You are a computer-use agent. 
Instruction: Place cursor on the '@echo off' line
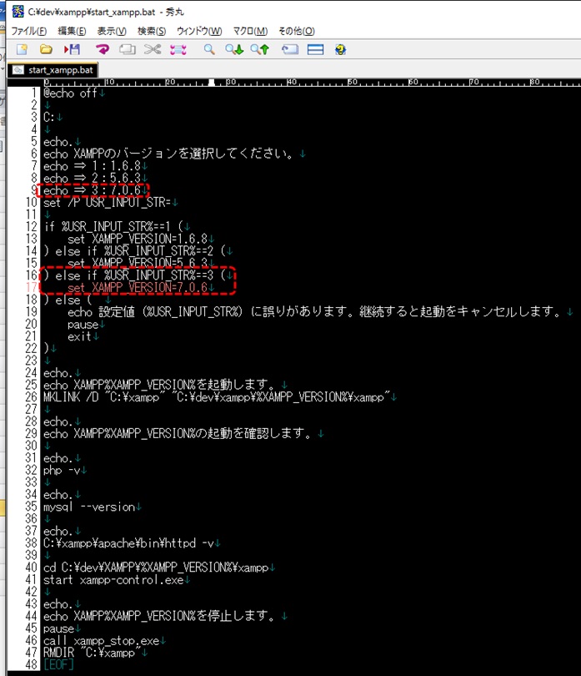click(x=71, y=93)
